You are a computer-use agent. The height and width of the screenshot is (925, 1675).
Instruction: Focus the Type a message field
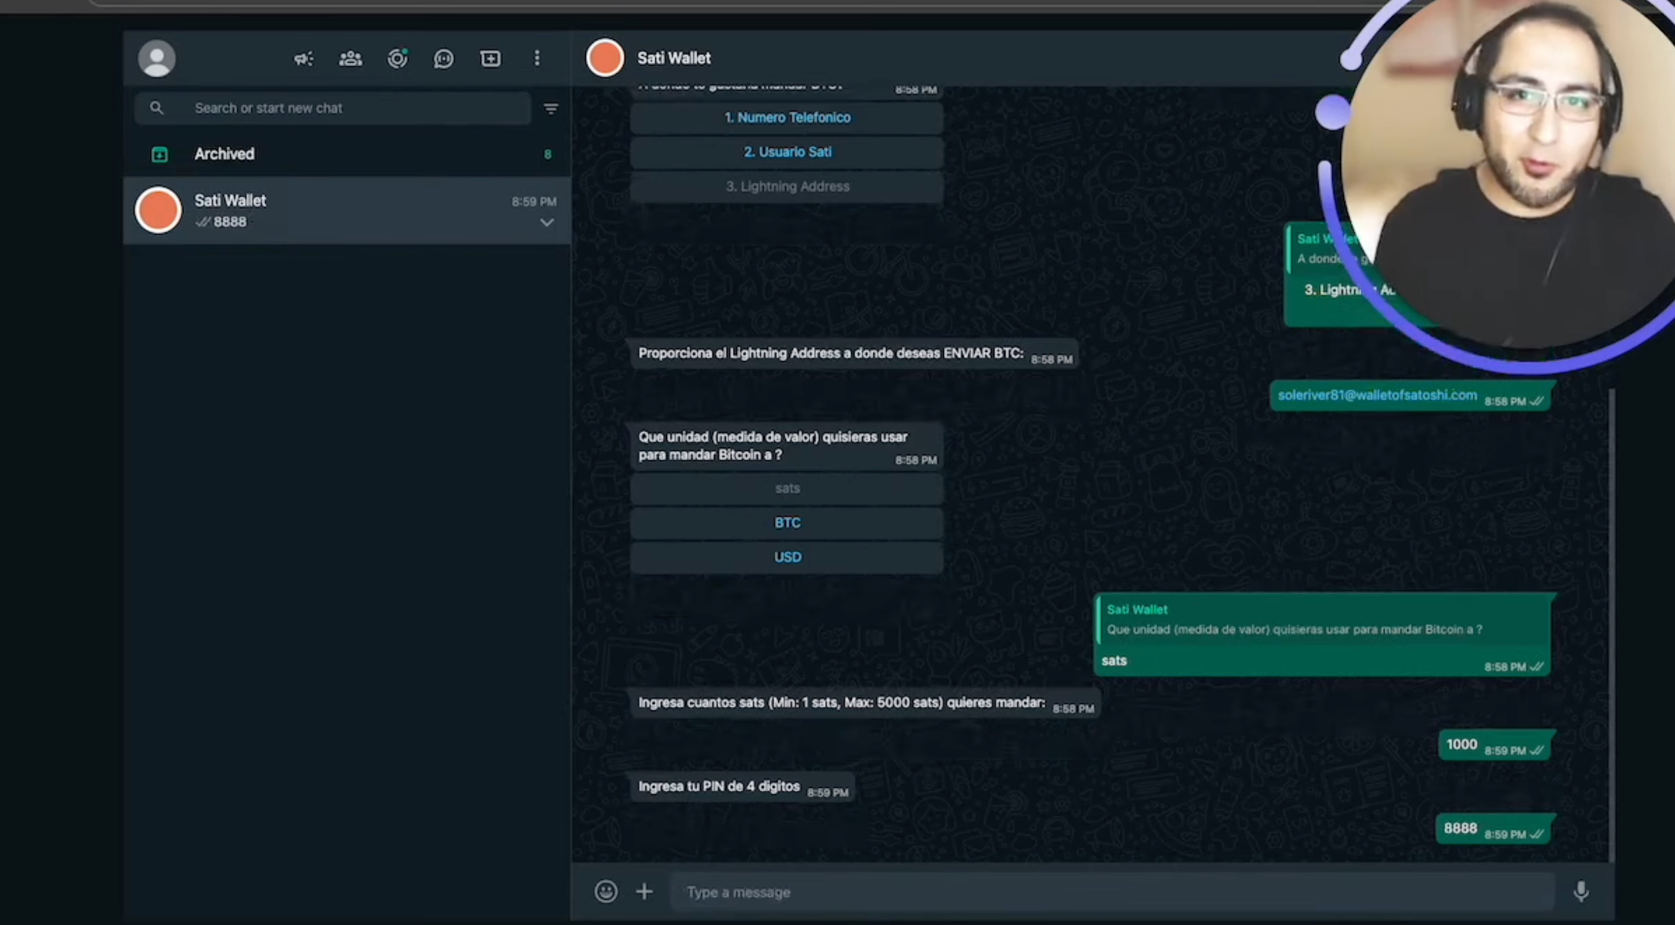[x=1112, y=892]
